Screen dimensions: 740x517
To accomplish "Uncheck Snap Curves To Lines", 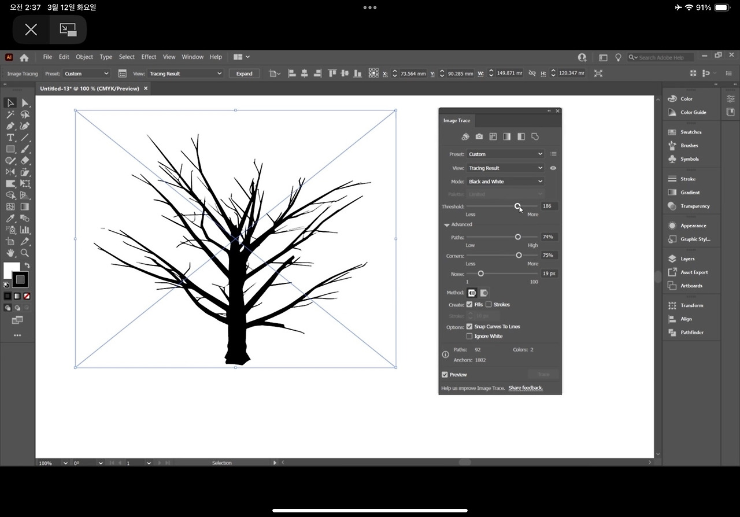I will (x=469, y=327).
